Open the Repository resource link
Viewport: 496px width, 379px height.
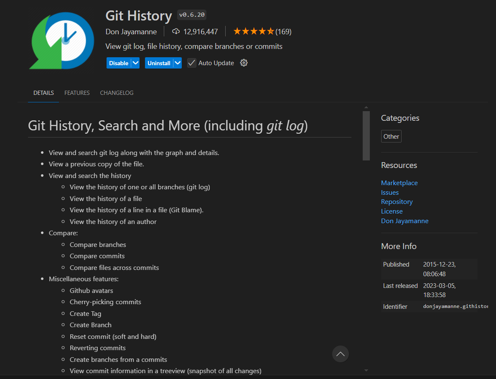click(x=397, y=202)
